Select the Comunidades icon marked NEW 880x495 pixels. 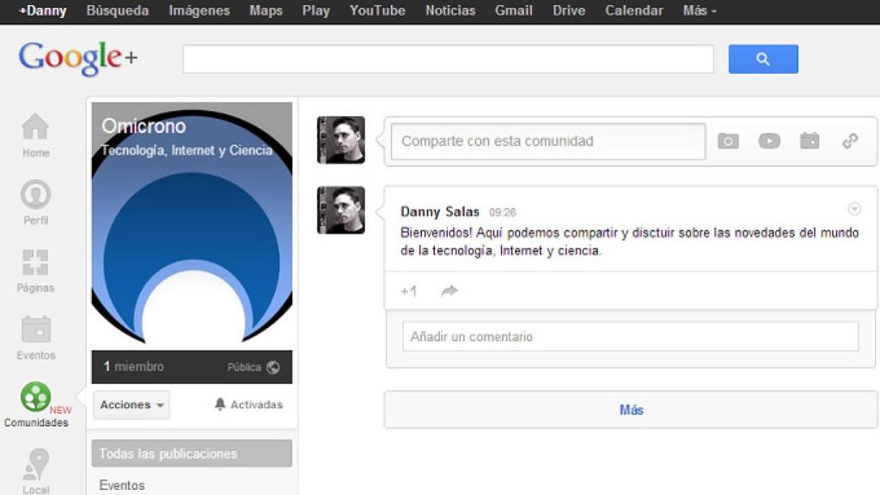[34, 398]
